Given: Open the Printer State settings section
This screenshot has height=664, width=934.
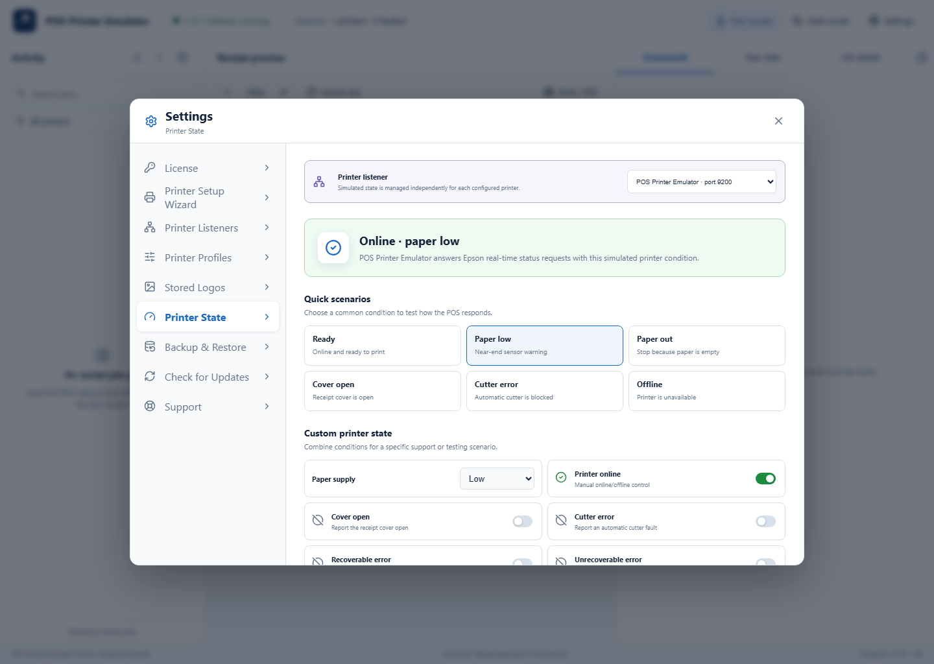Looking at the screenshot, I should [208, 317].
